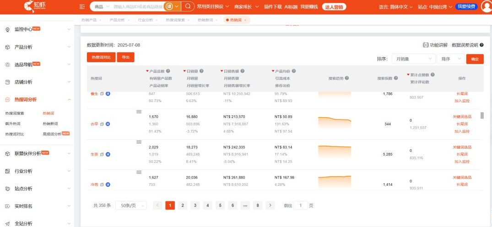The image size is (492, 227).
Task: Open the 站点: 中国台湾 site dropdown
Action: (435, 6)
